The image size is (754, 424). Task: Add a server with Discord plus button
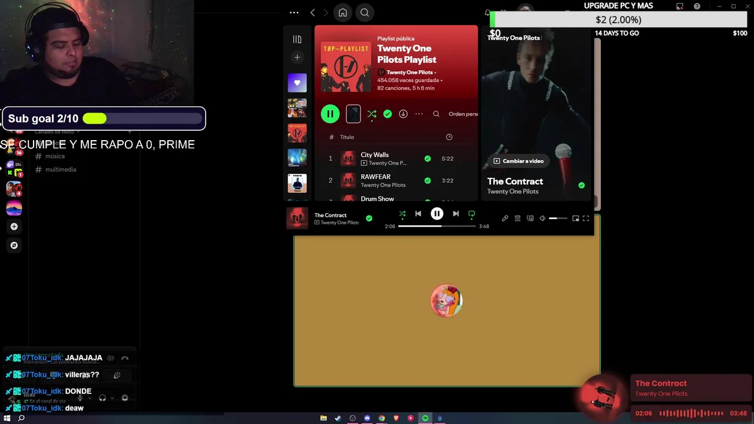pyautogui.click(x=14, y=227)
